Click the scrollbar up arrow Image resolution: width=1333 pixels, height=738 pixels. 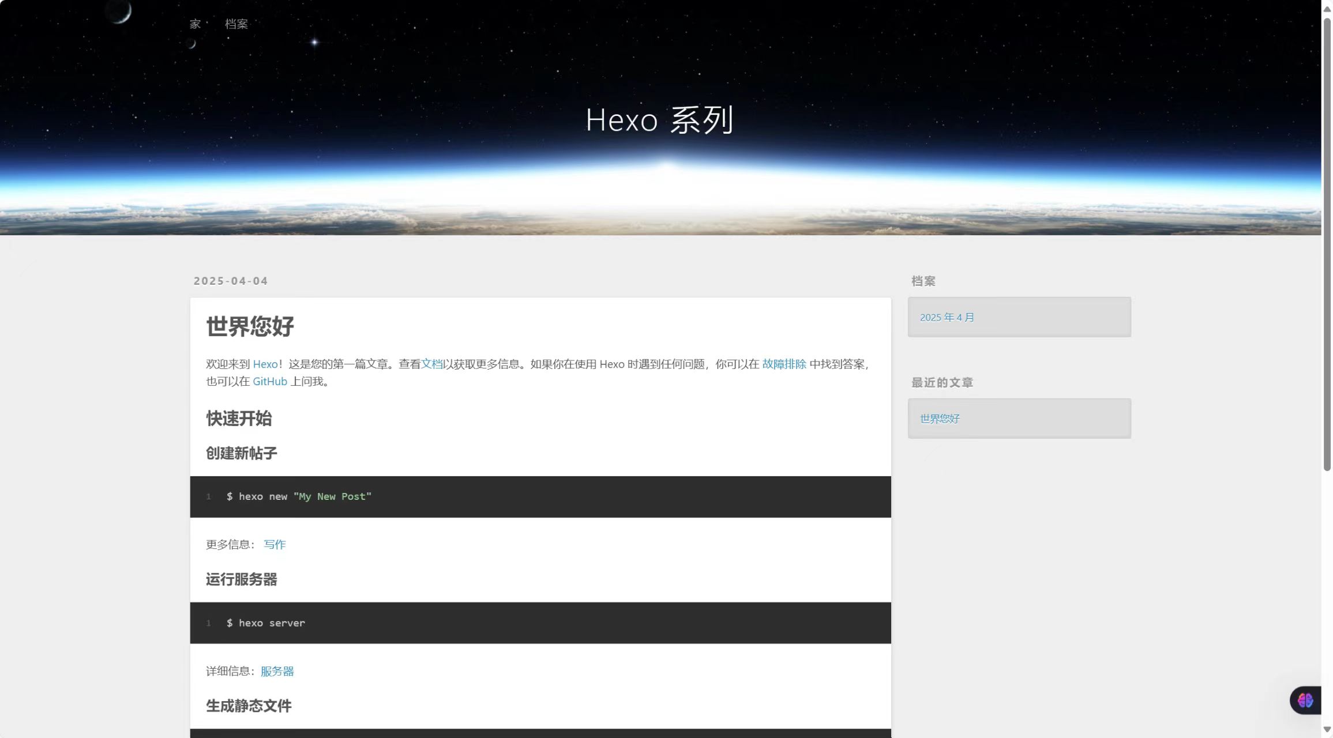click(1327, 9)
